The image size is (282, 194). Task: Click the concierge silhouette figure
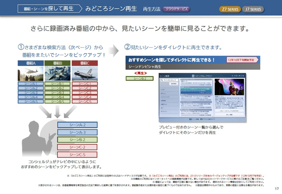[x=38, y=139]
